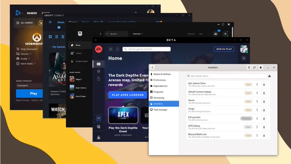Download the GOG Galaxy installer
The height and width of the screenshot is (164, 291).
[x=264, y=127]
